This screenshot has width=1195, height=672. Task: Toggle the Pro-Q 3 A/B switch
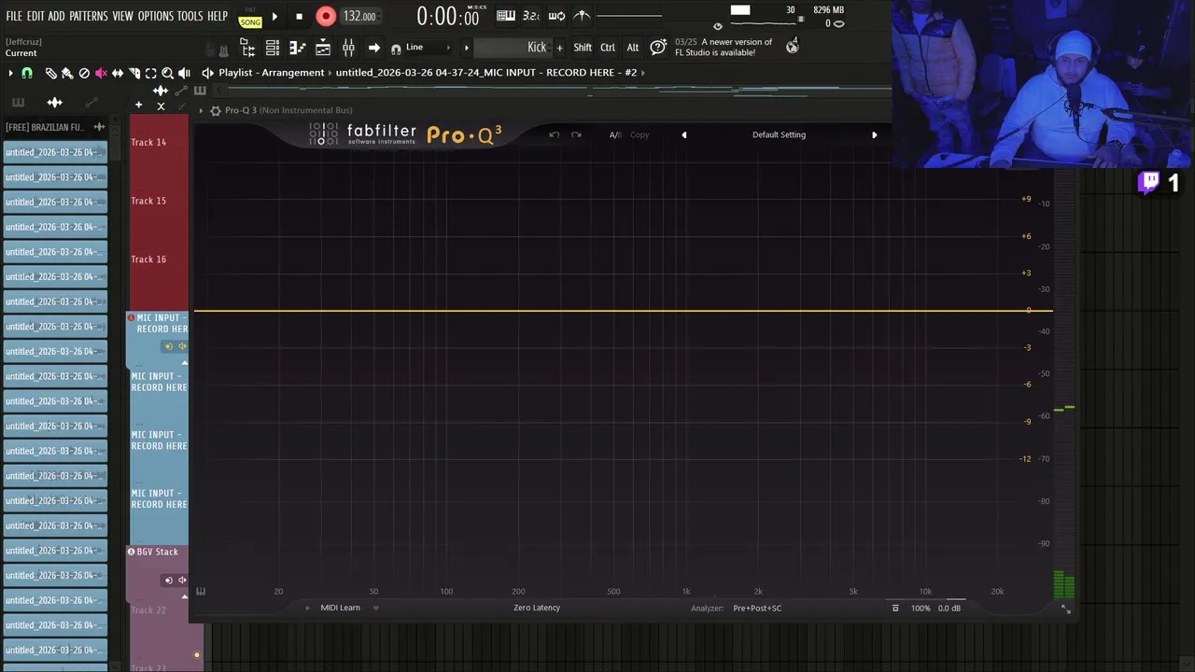tap(615, 134)
